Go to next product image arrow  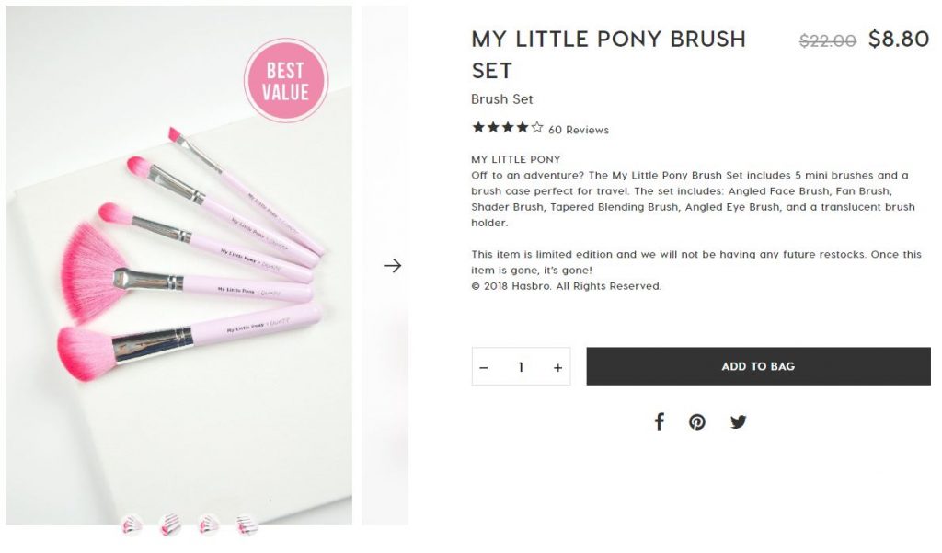coord(393,266)
